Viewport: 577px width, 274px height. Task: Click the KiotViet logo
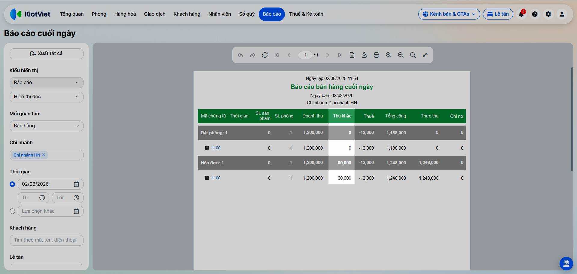click(x=30, y=14)
